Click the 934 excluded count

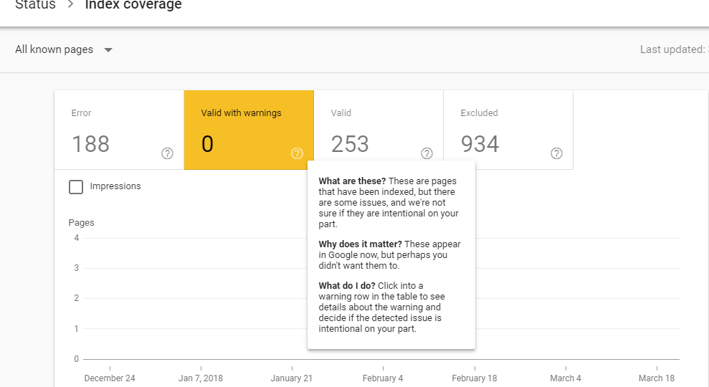480,144
